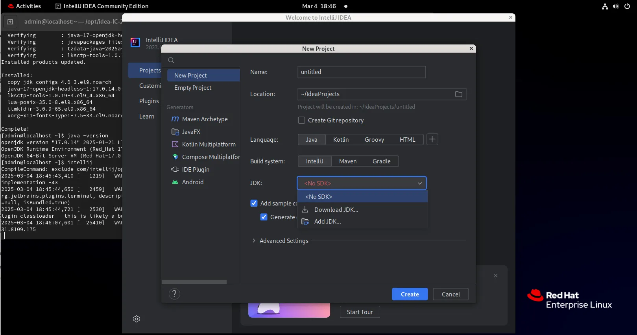Choose Maven build system
The image size is (637, 335).
coord(348,161)
